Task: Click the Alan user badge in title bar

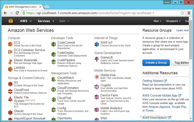Action: (x=167, y=2)
